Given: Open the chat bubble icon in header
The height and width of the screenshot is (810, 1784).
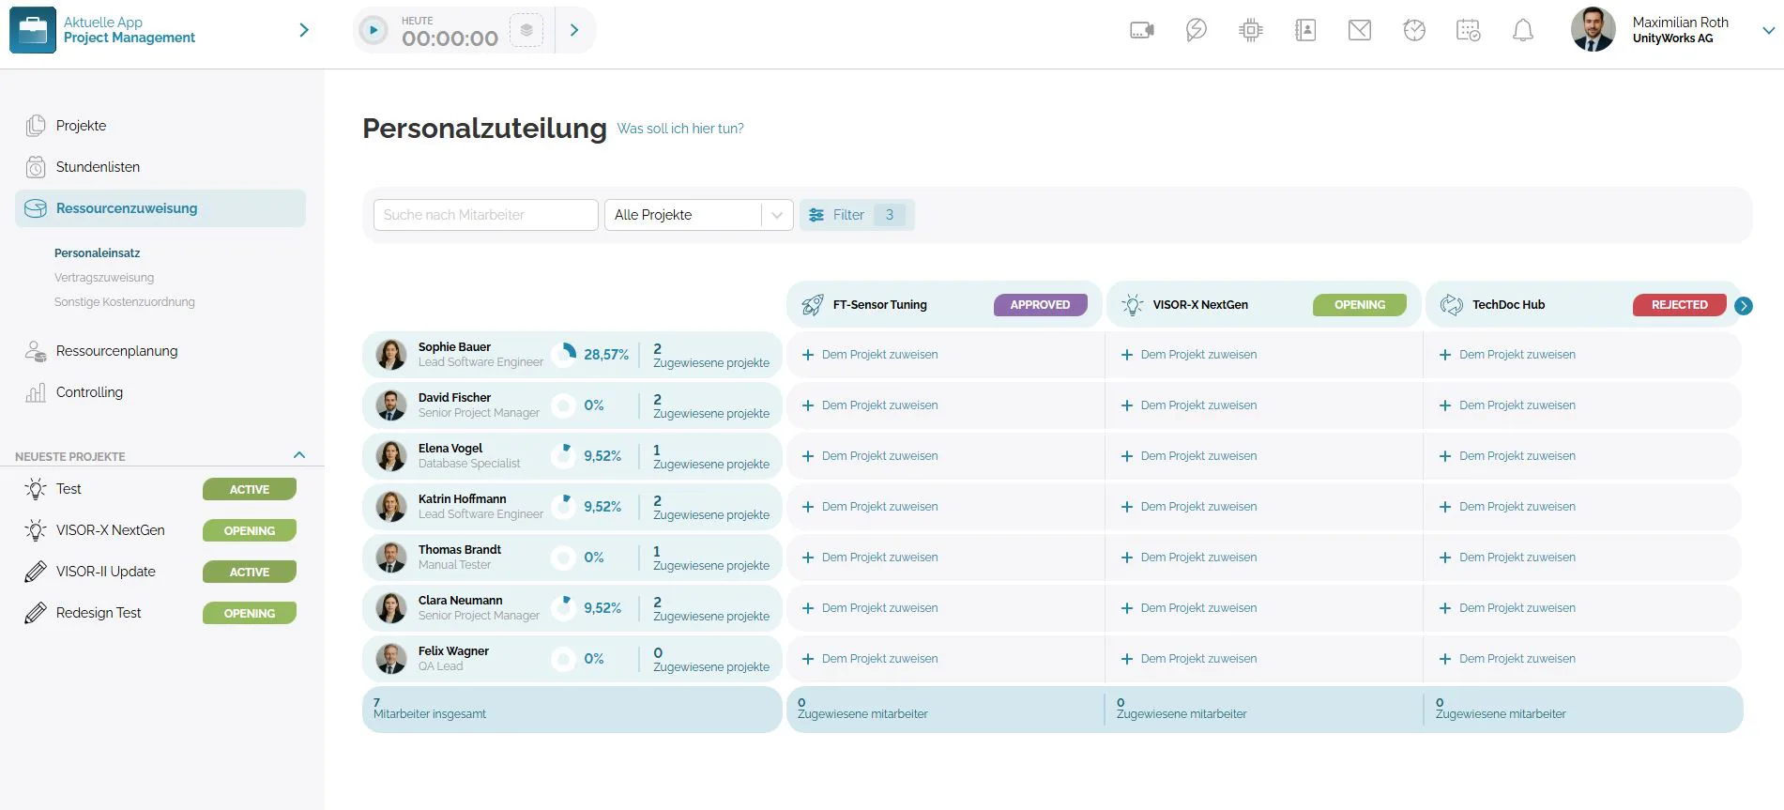Looking at the screenshot, I should (1197, 30).
